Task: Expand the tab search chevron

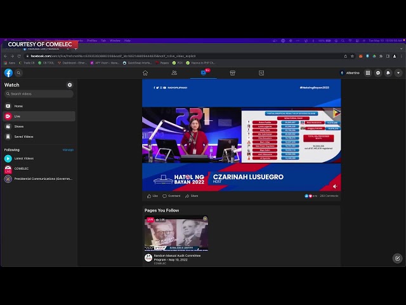Action: 402,48
